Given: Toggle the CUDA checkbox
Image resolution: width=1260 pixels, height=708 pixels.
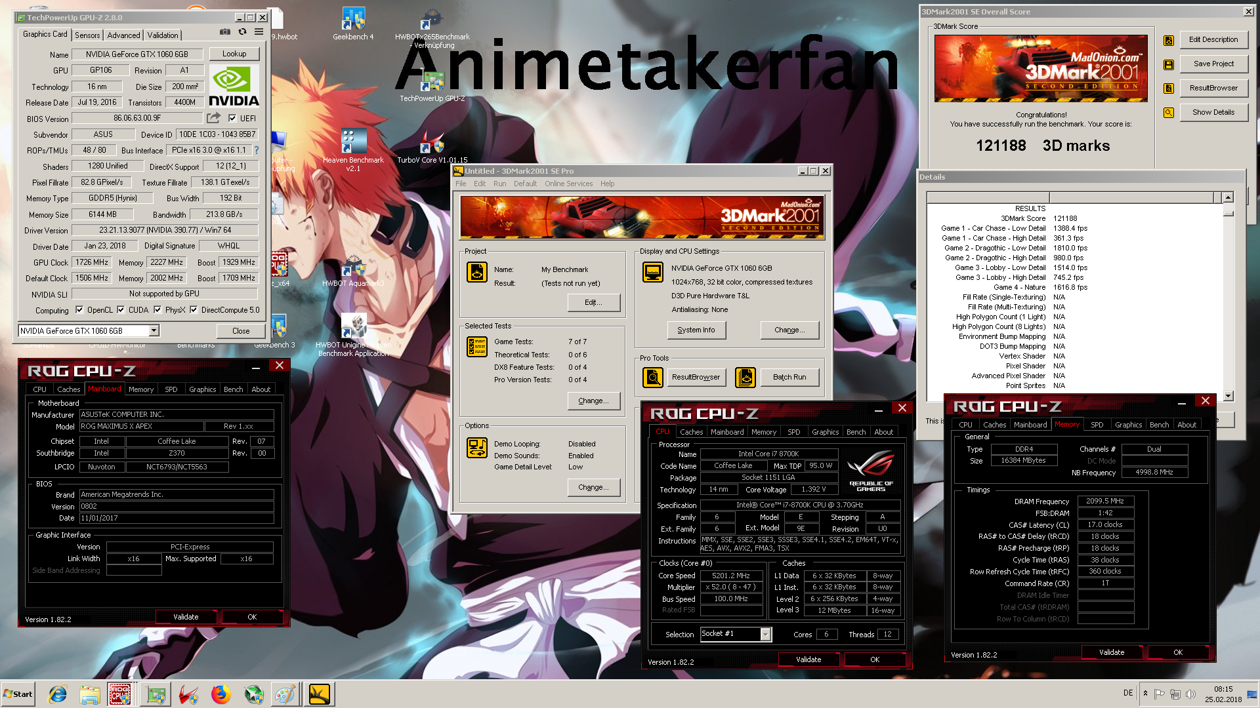Looking at the screenshot, I should point(121,310).
